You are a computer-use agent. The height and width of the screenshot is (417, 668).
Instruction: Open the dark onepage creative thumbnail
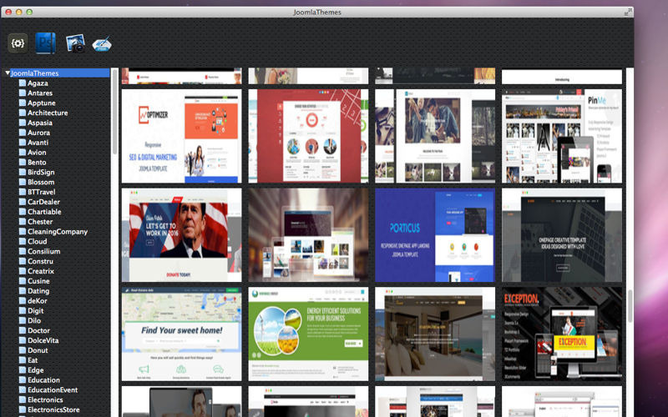tap(562, 235)
